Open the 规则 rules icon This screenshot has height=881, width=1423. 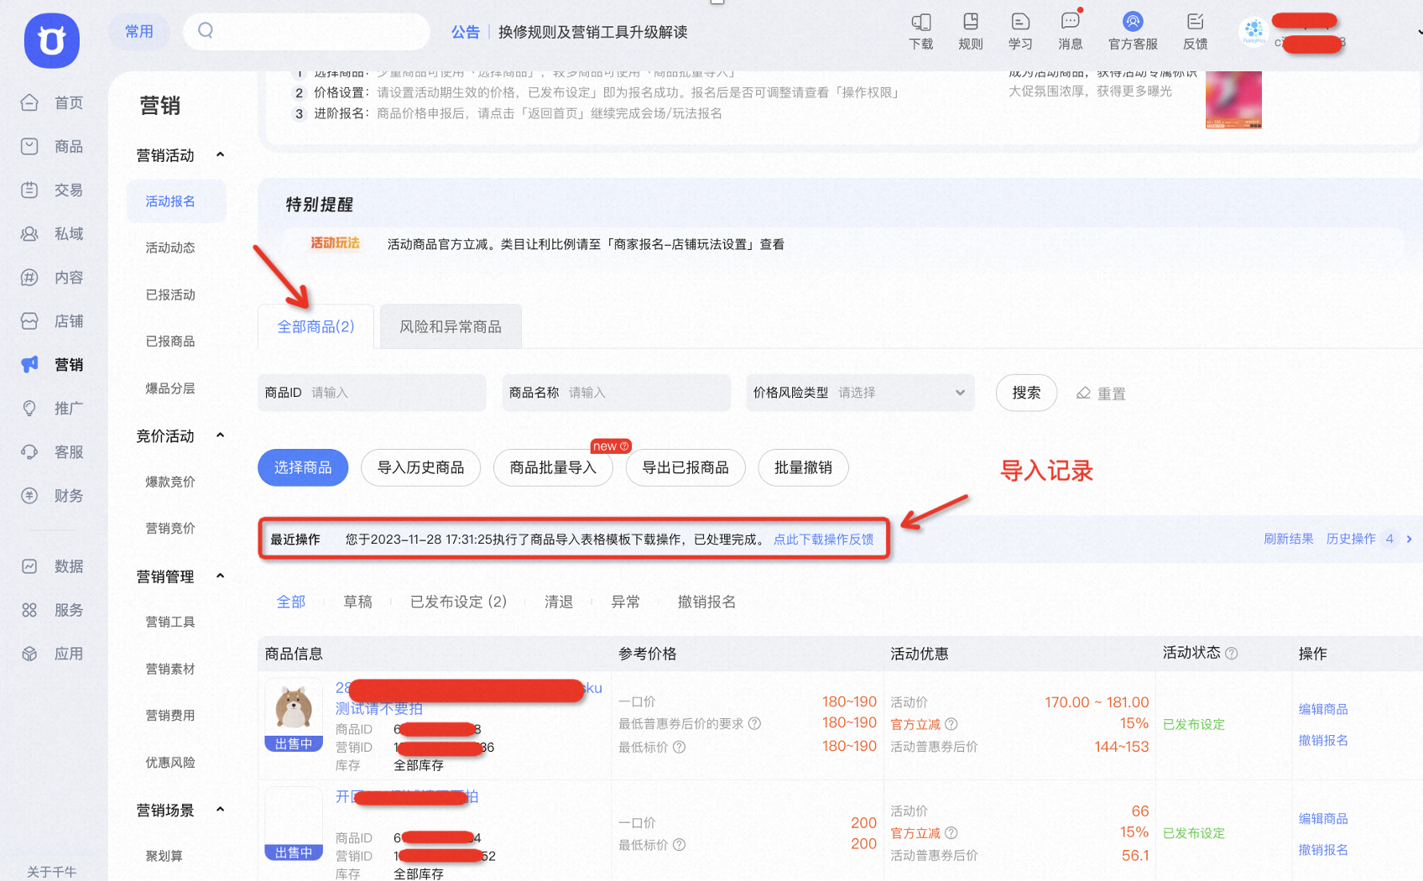(x=971, y=22)
